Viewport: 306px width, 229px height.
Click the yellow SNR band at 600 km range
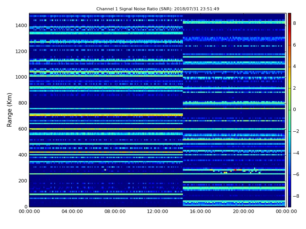coord(106,129)
